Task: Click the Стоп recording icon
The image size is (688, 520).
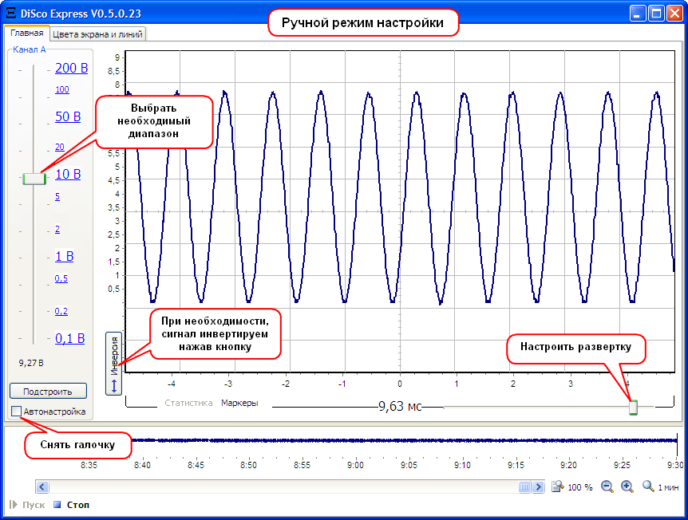Action: tap(57, 505)
